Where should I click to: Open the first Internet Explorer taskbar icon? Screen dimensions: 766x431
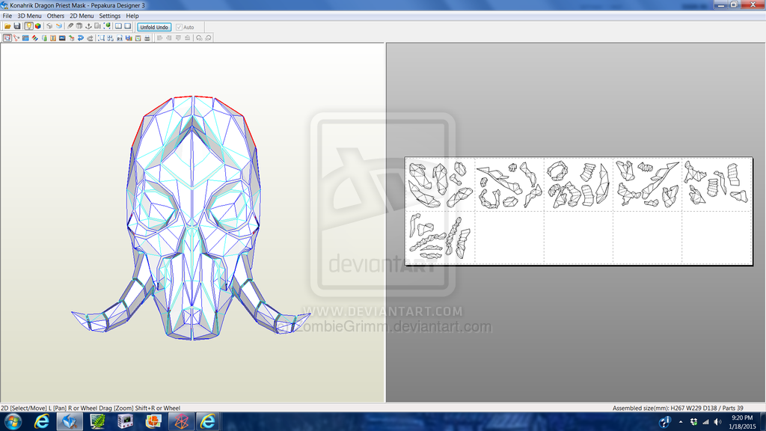click(42, 421)
